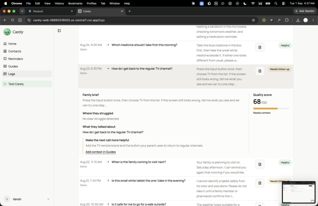Open transcript icon for morning medicine log
The height and width of the screenshot is (206, 318).
click(x=260, y=47)
